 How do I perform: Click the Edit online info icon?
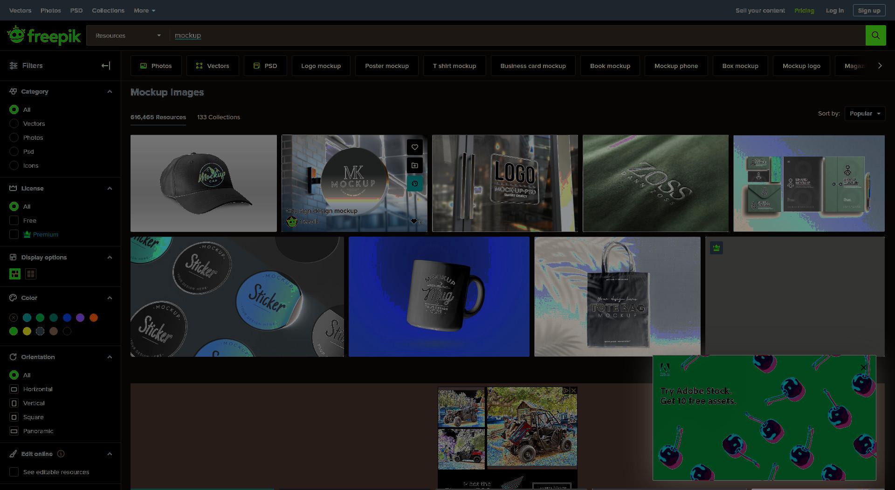coord(61,454)
